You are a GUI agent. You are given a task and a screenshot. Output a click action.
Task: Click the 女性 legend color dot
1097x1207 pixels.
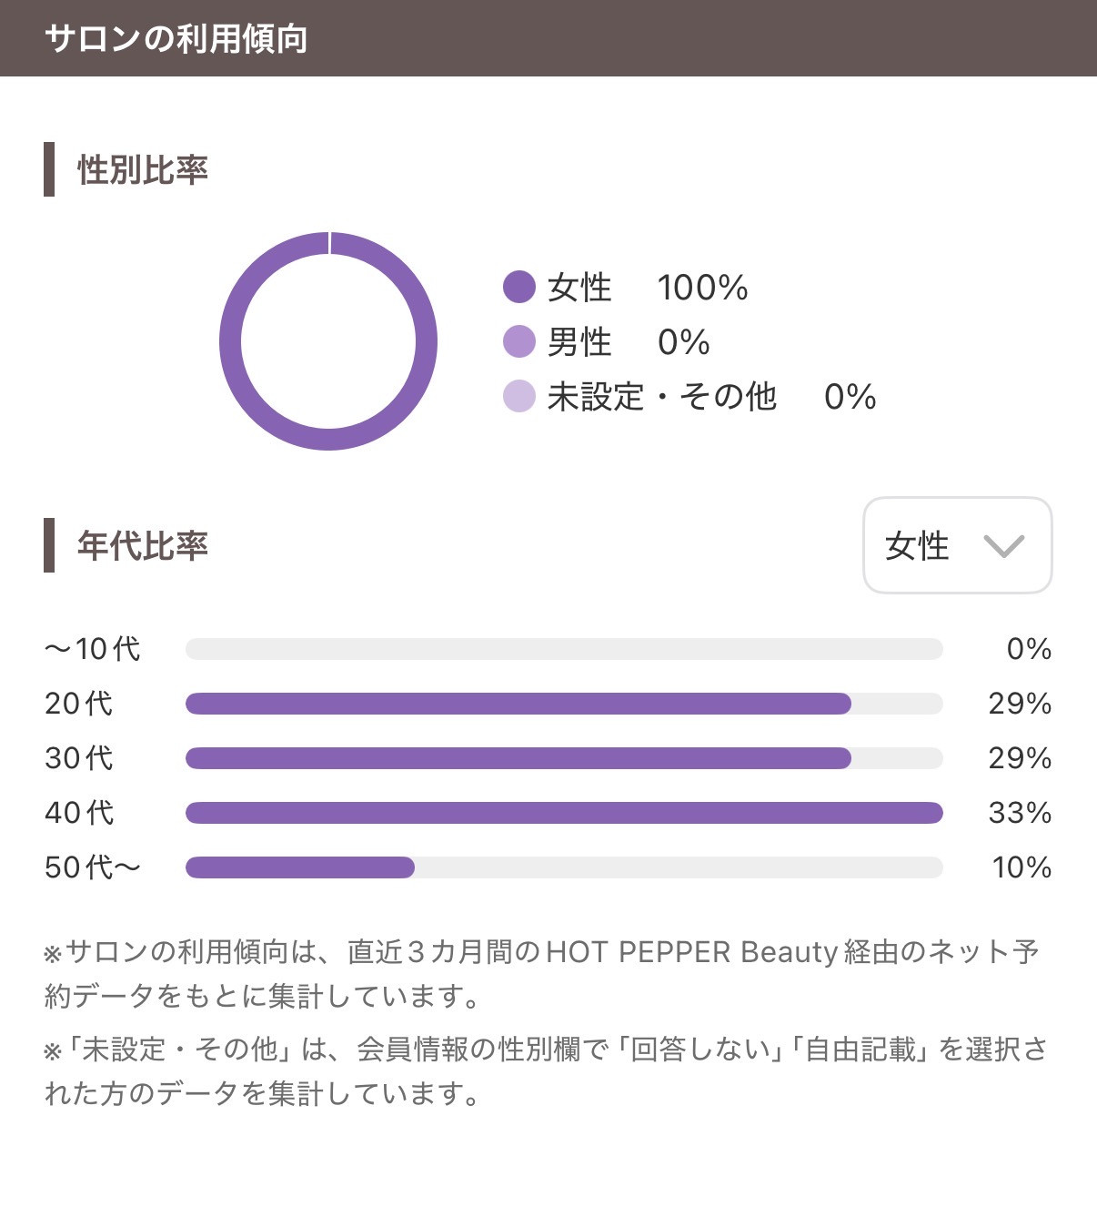pos(518,287)
